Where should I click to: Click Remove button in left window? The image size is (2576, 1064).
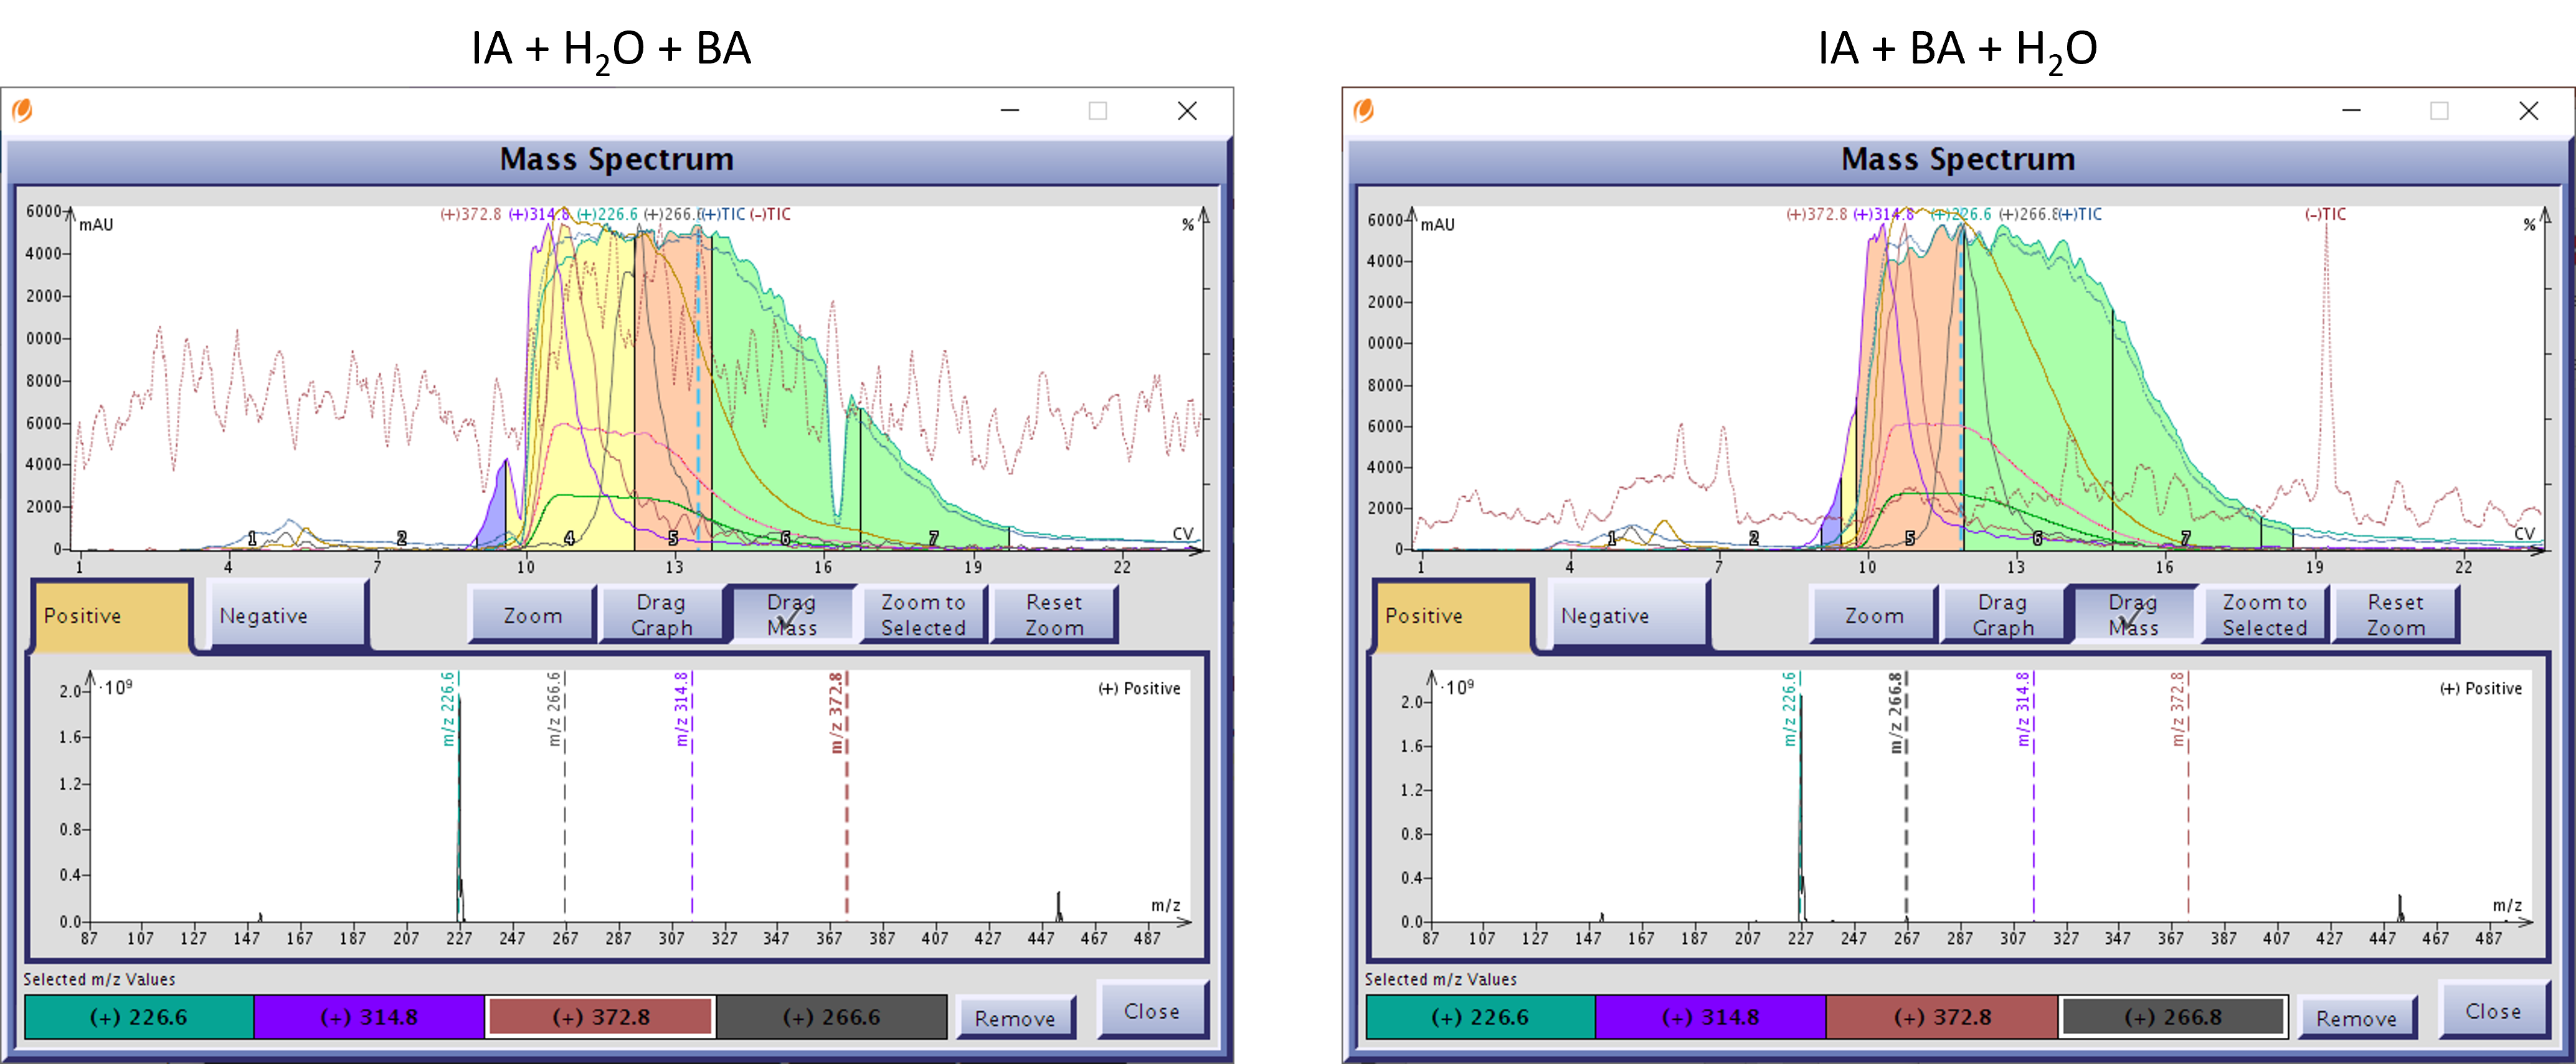[1015, 1018]
